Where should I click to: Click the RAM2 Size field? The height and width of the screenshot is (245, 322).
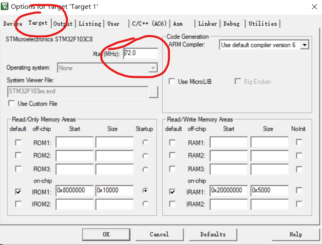[270, 155]
